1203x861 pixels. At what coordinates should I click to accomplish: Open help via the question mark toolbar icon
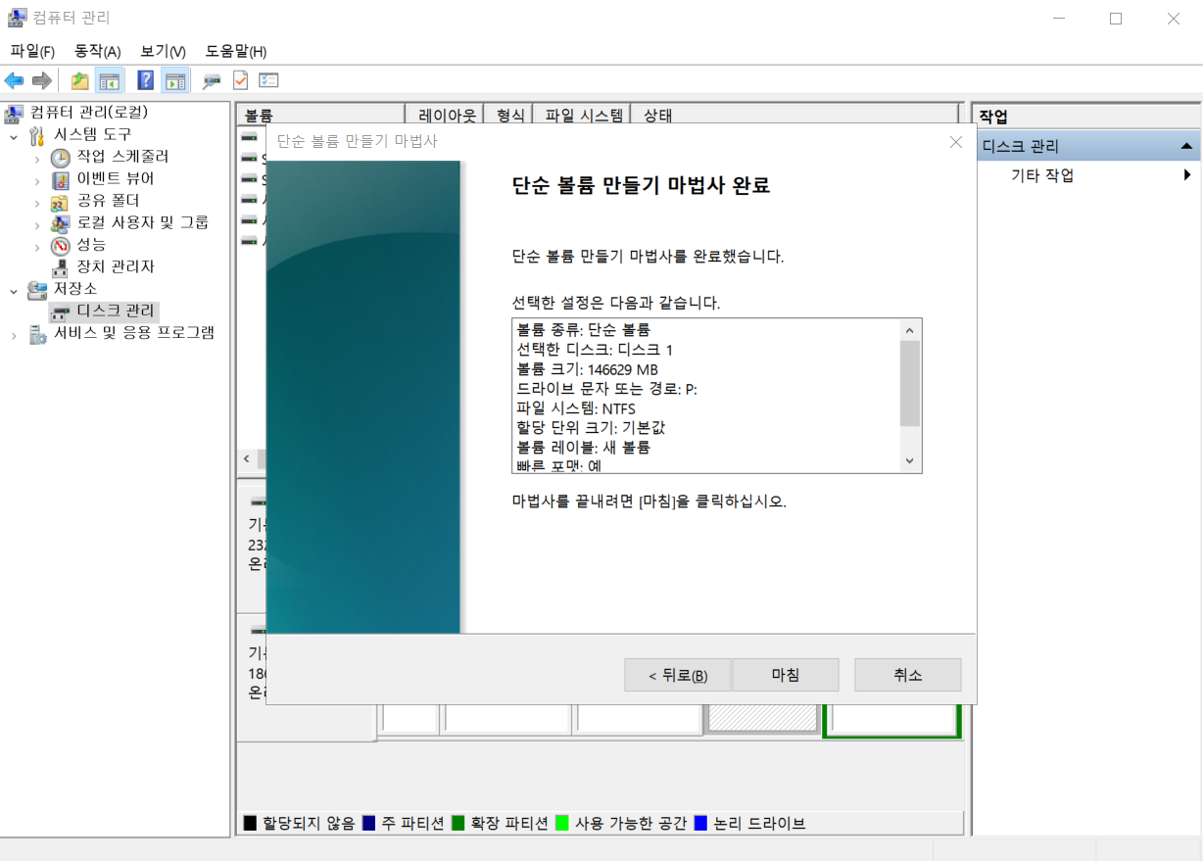click(145, 79)
